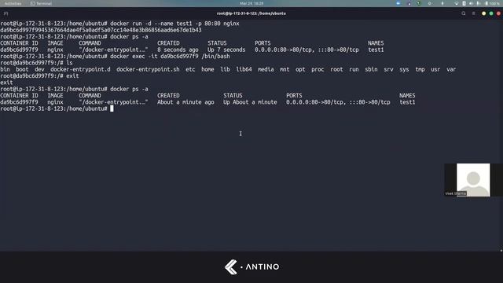Viewport: 503px width, 283px height.
Task: Click proc in the ls output
Action: pyautogui.click(x=318, y=69)
